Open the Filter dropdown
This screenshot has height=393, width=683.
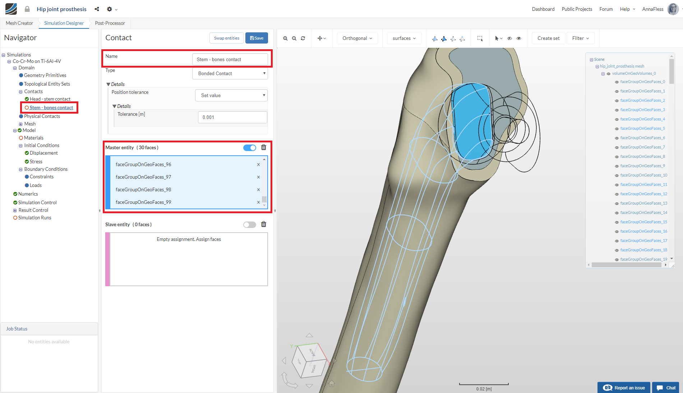(581, 38)
